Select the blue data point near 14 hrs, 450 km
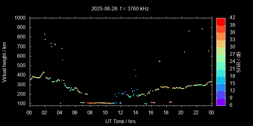253x126 pixels. point(135,70)
